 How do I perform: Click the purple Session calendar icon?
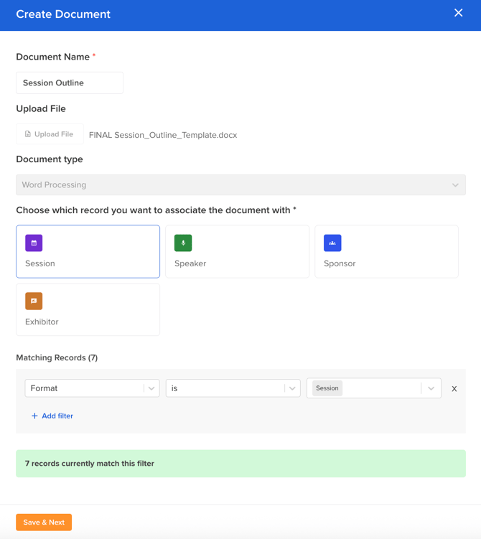point(34,243)
